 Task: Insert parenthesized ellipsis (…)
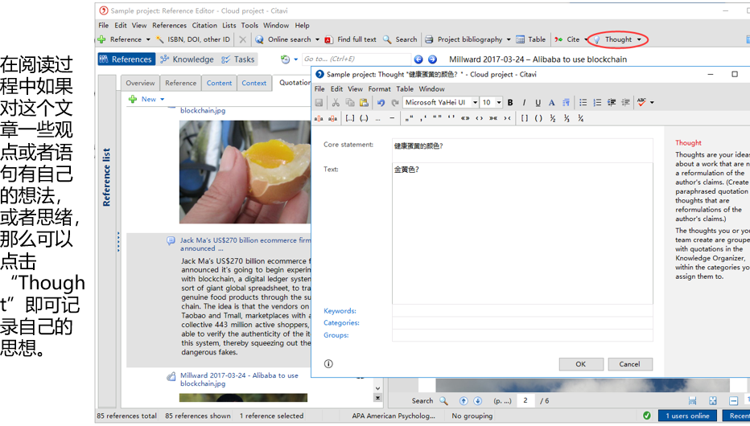(x=364, y=118)
